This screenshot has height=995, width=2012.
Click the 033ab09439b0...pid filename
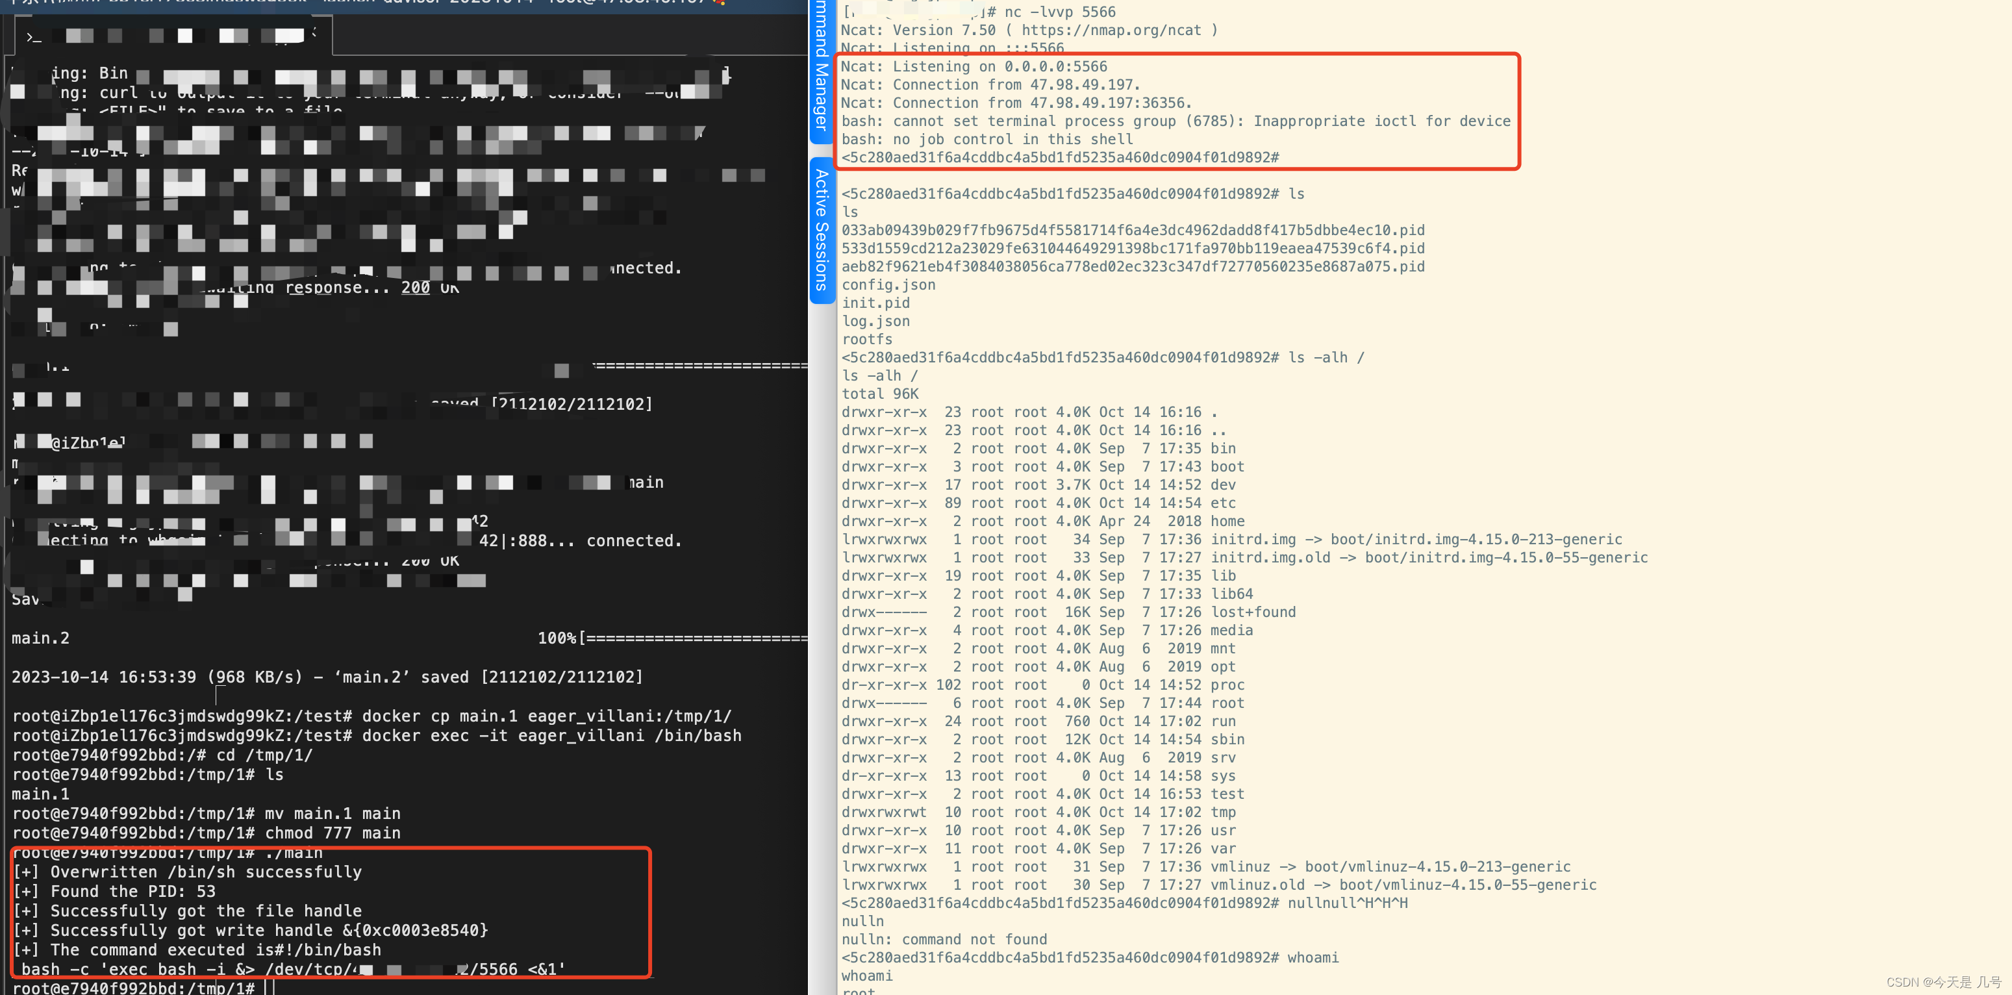(x=1133, y=231)
